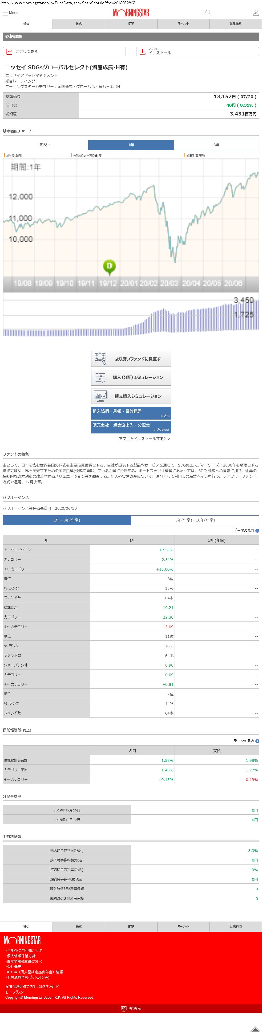Click the search magnifier icon

tap(208, 13)
